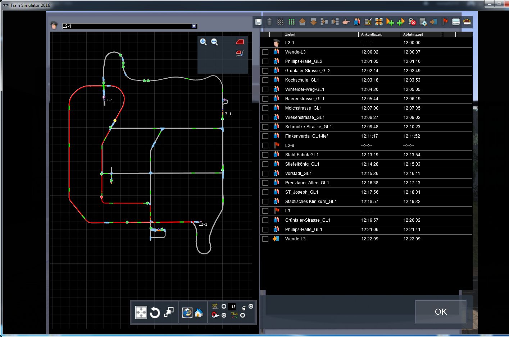Click the blue house home icon

(x=199, y=313)
